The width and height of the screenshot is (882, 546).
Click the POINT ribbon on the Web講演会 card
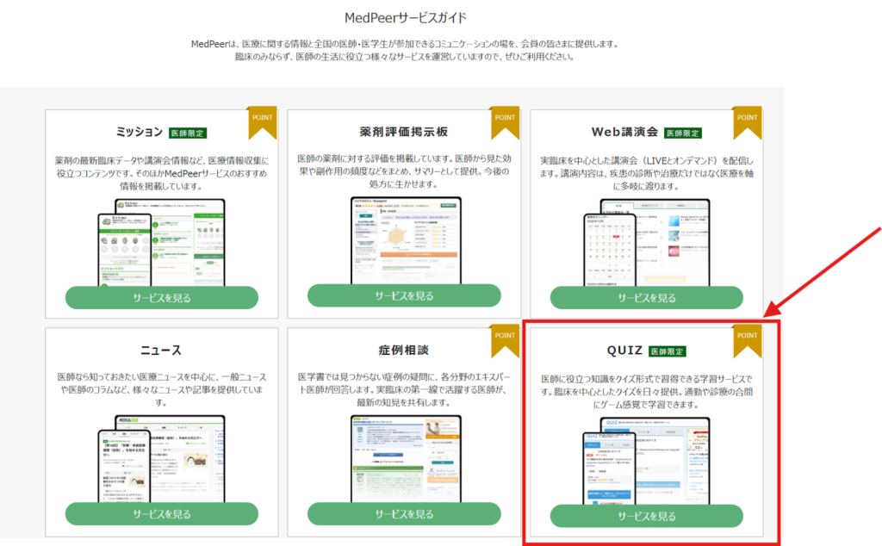tap(748, 121)
